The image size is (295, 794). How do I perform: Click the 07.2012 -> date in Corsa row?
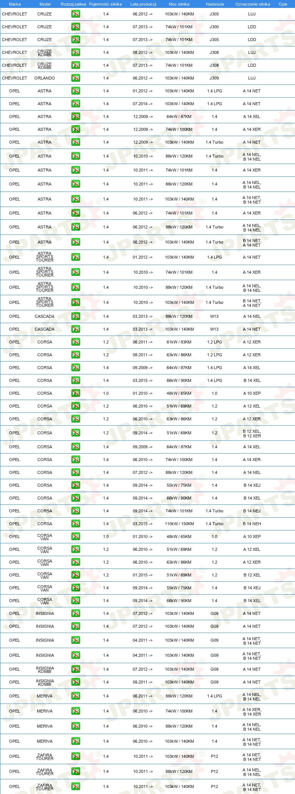[143, 472]
